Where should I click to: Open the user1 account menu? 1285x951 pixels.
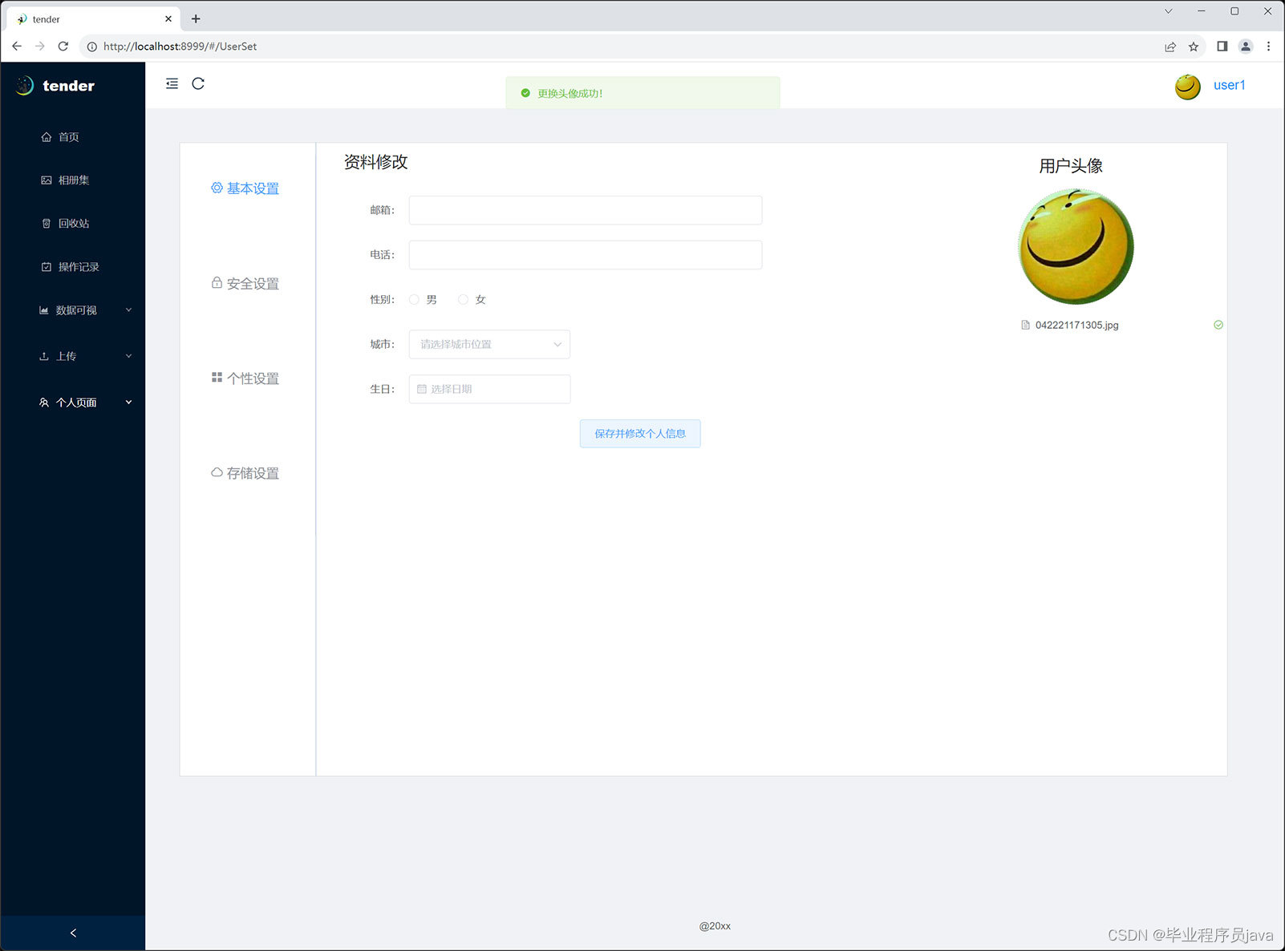tap(1229, 85)
